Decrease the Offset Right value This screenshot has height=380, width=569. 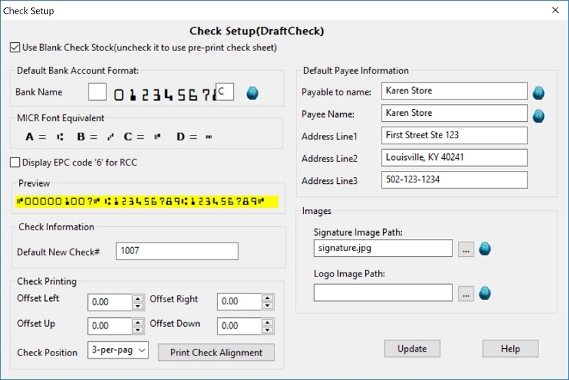[268, 306]
